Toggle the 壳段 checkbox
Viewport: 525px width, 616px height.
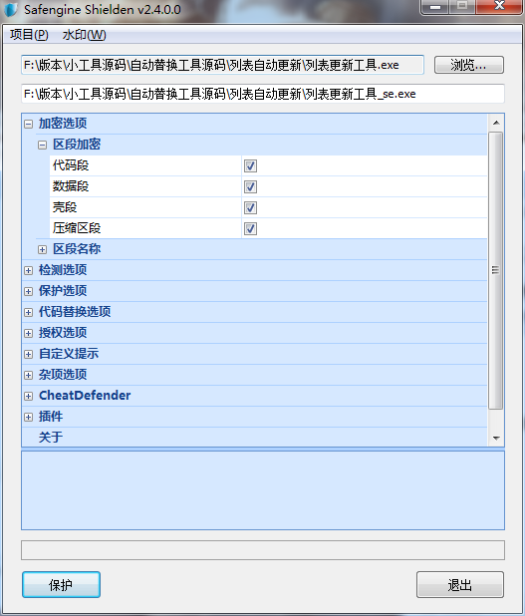point(250,207)
